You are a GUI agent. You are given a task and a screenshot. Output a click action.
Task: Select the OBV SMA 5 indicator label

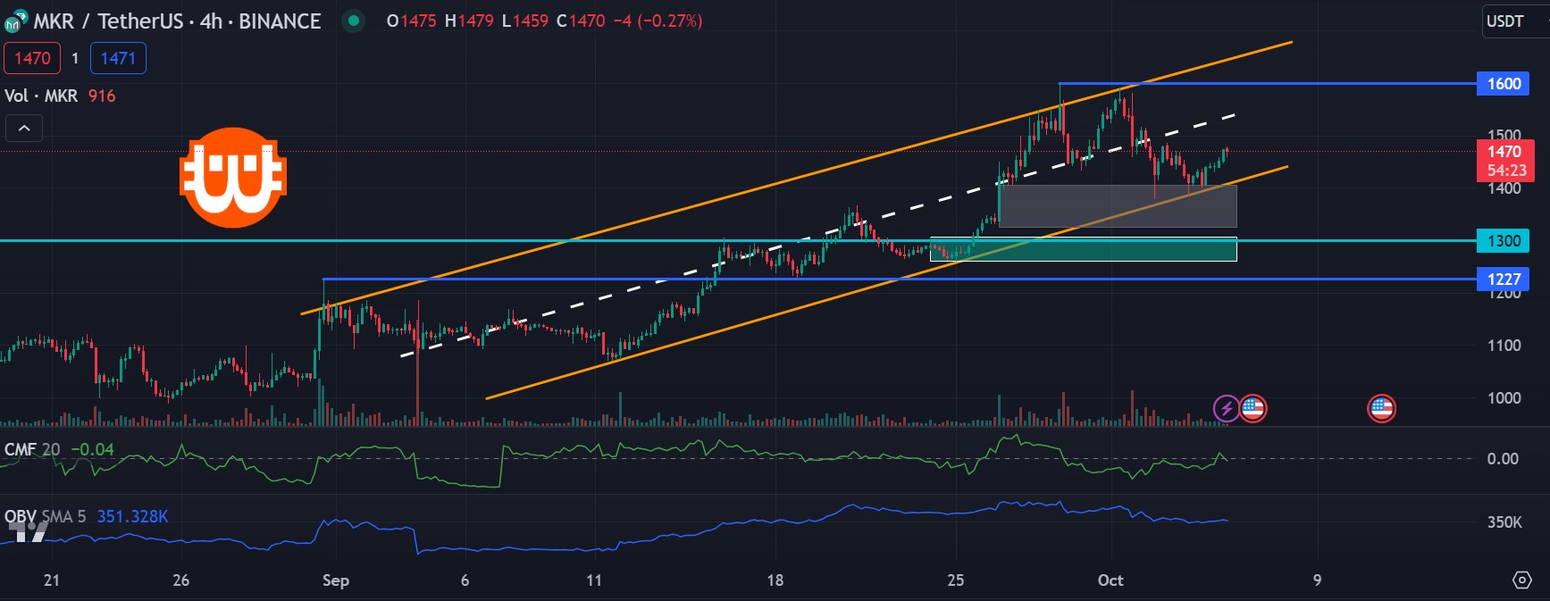[x=46, y=516]
